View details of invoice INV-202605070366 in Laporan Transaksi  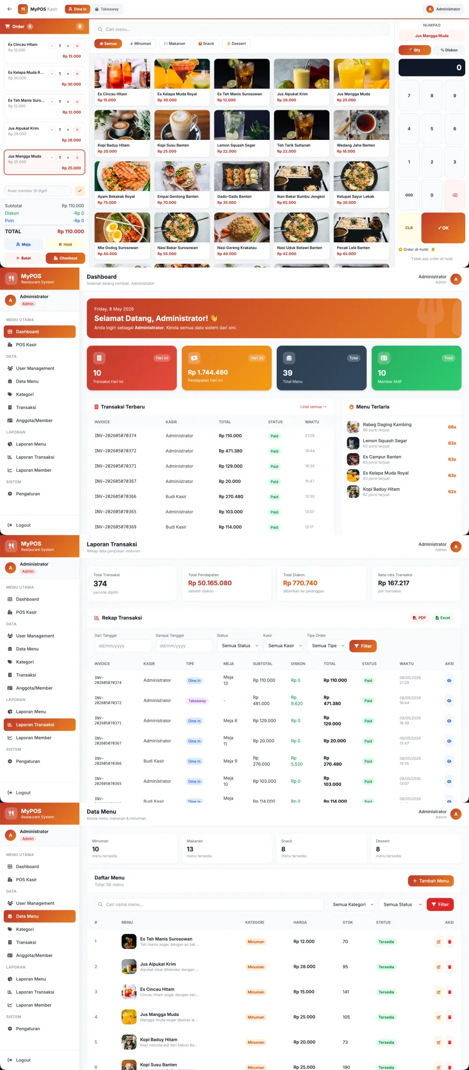[449, 761]
